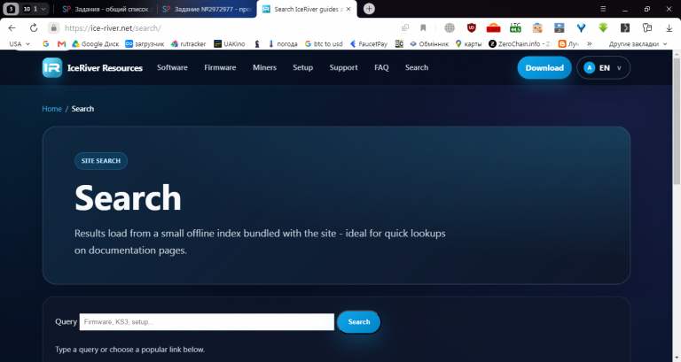This screenshot has height=362, width=681.
Task: Follow the Home breadcrumb link
Action: (x=51, y=109)
